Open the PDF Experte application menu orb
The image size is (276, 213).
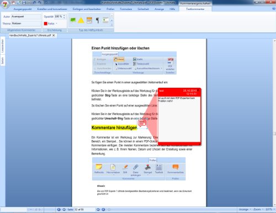[5, 4]
